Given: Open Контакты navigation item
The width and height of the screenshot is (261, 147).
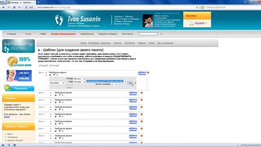Looking at the screenshot, I should click(x=128, y=34).
